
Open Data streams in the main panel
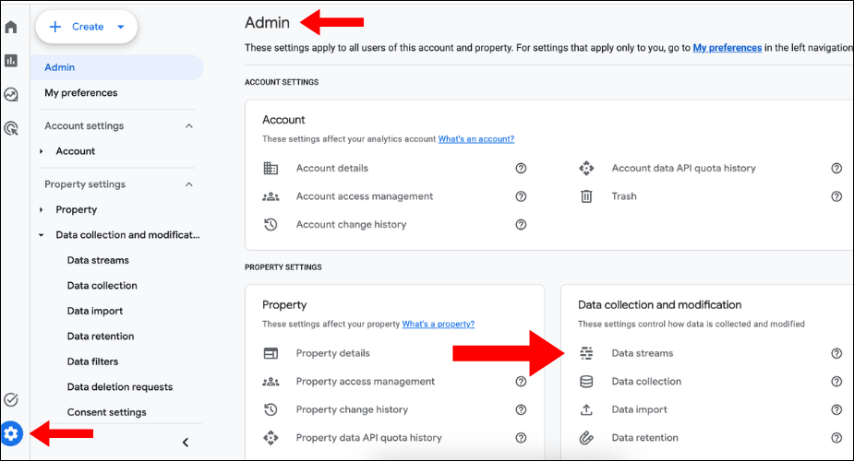pyautogui.click(x=643, y=353)
